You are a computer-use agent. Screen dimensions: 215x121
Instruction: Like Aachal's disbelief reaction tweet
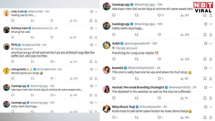tap(159, 98)
